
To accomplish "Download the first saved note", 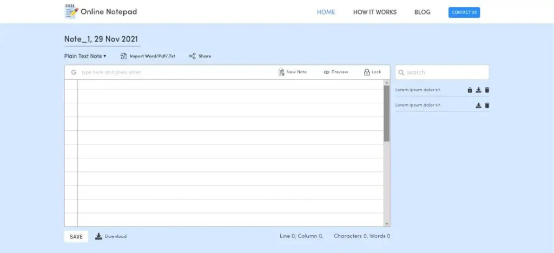I will coord(478,90).
